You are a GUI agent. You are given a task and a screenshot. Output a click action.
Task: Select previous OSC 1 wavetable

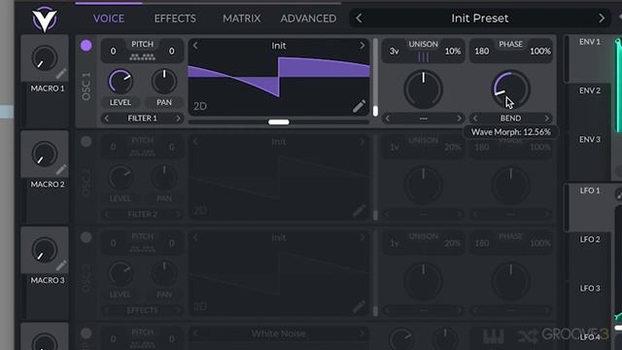[195, 46]
